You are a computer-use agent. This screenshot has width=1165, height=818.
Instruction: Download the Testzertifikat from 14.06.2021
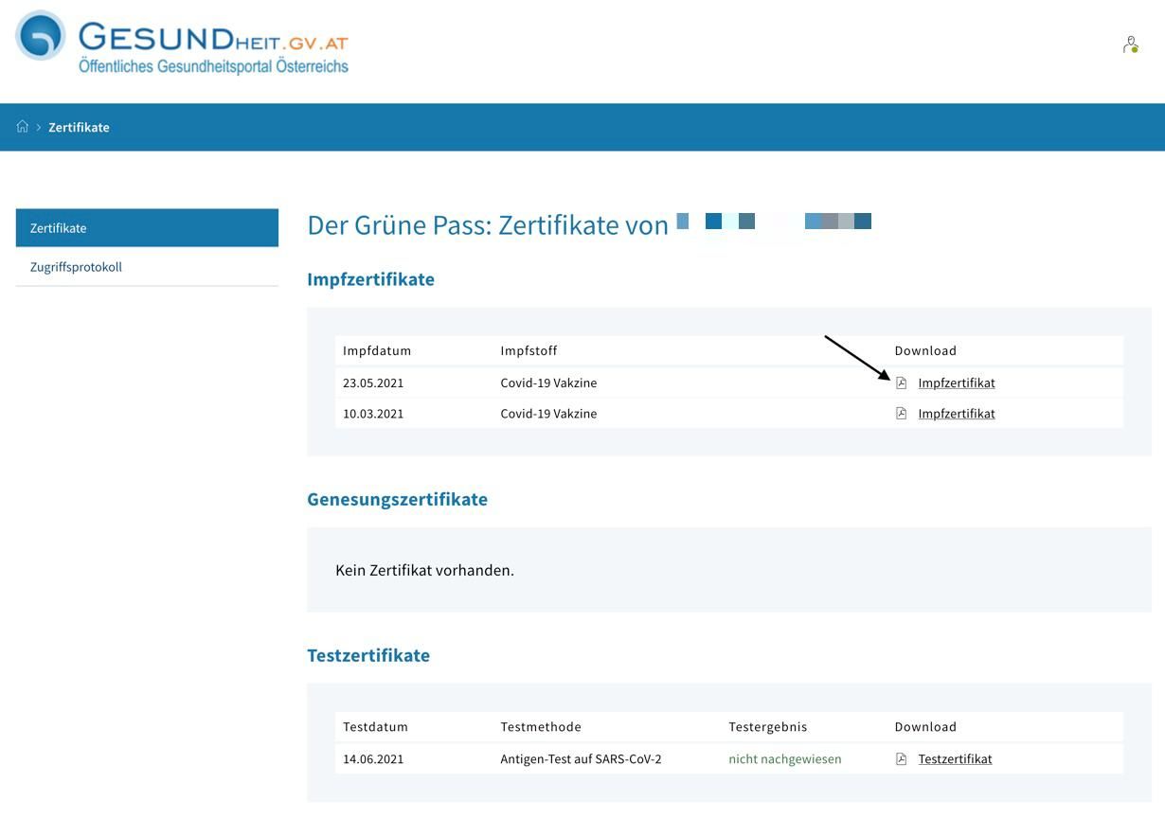(954, 758)
